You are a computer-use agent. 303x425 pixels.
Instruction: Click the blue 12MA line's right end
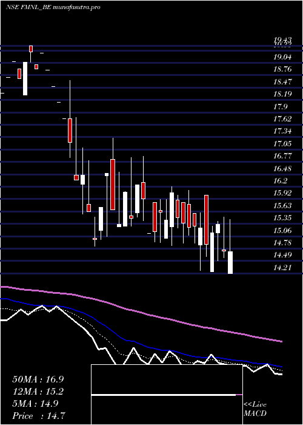pyautogui.click(x=281, y=367)
